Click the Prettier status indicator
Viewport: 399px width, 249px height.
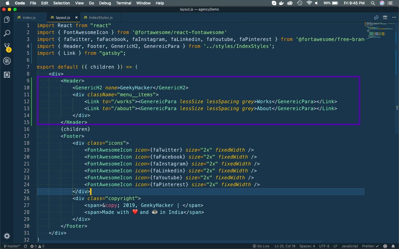tap(370, 246)
